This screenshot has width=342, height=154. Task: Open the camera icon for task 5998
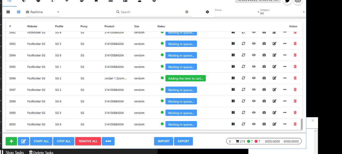[264, 101]
